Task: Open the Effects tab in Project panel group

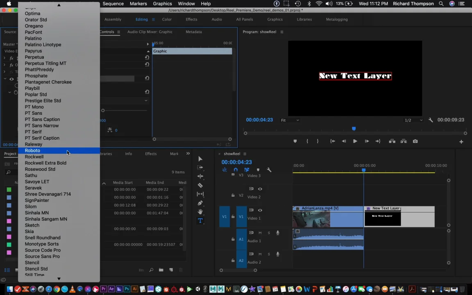Action: (151, 154)
